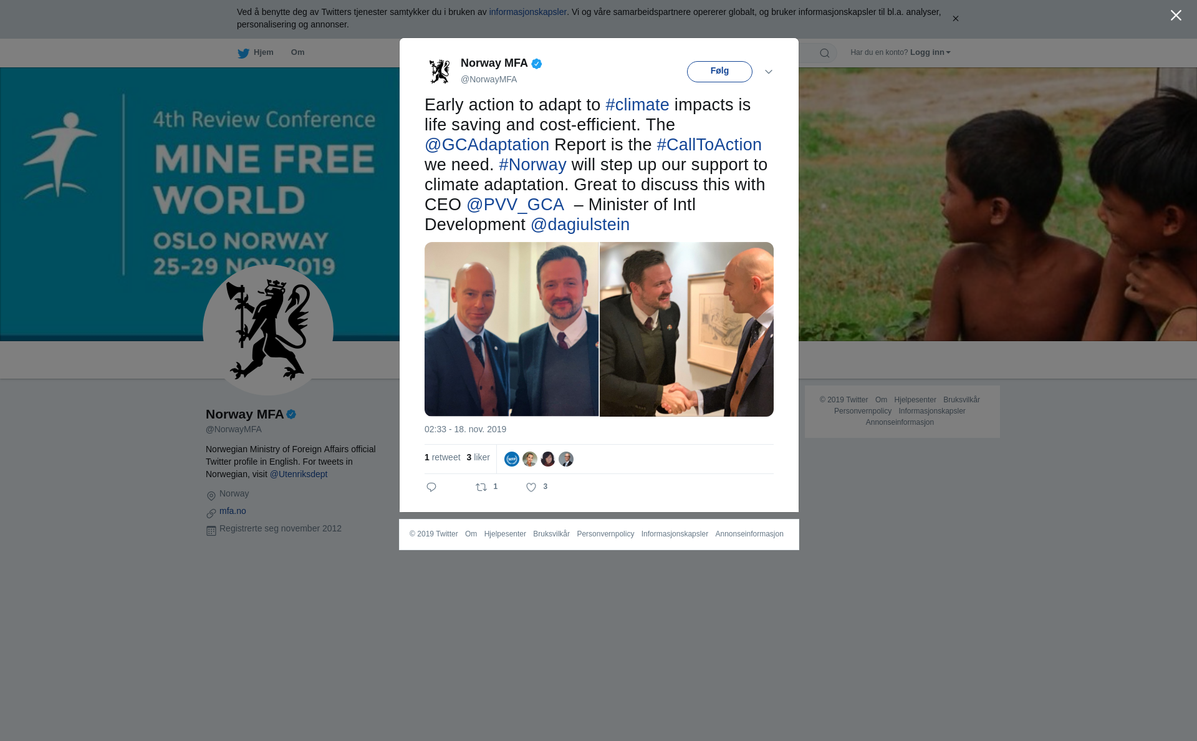Image resolution: width=1197 pixels, height=741 pixels.
Task: Dismiss the cookie notice banner
Action: pos(955,19)
